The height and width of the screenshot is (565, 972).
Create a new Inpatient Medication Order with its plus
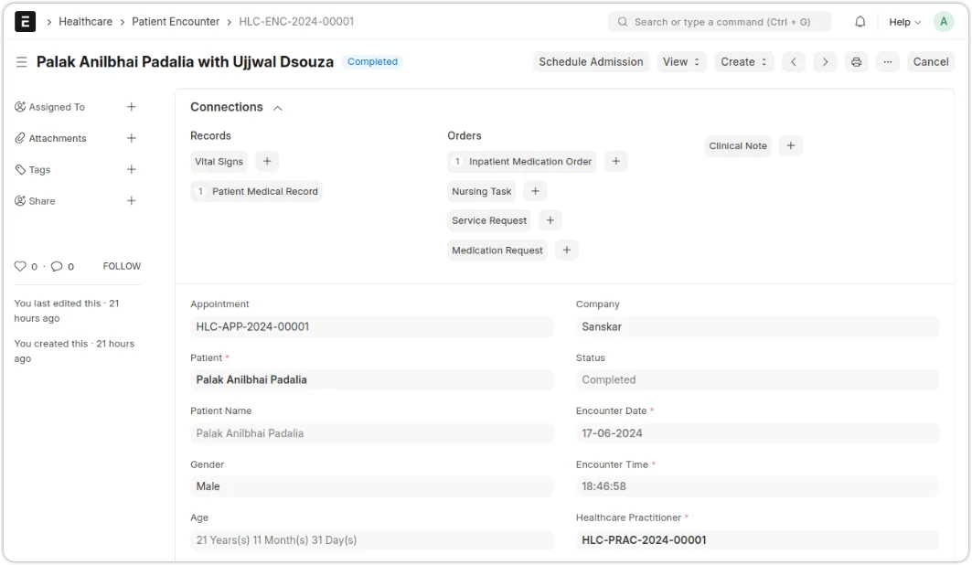tap(615, 161)
